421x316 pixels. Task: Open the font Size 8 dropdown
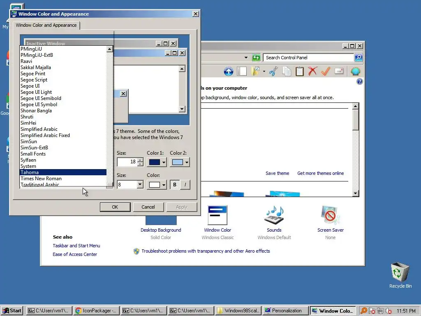tap(140, 185)
